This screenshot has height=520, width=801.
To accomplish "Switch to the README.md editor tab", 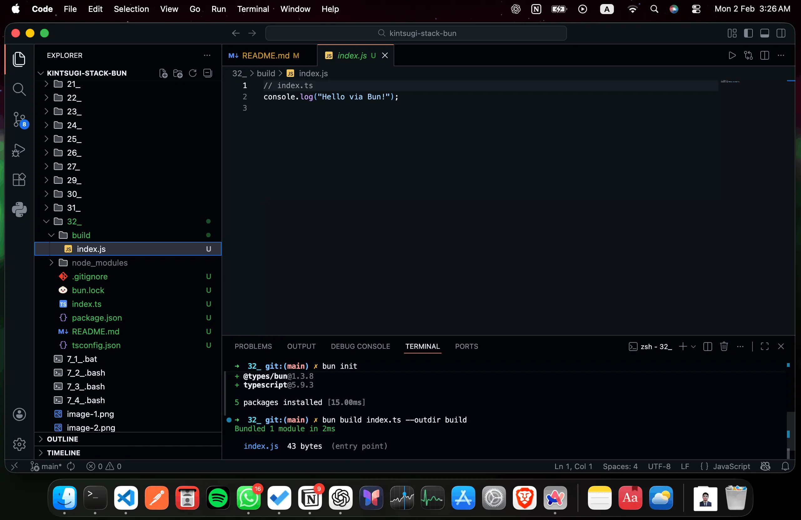I will (265, 55).
